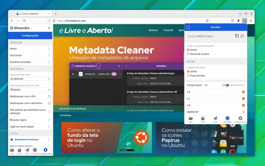Screen dimensions: 265x166
Task: Enable the special characters !@#$%^&* checkbox
Action: point(243,112)
